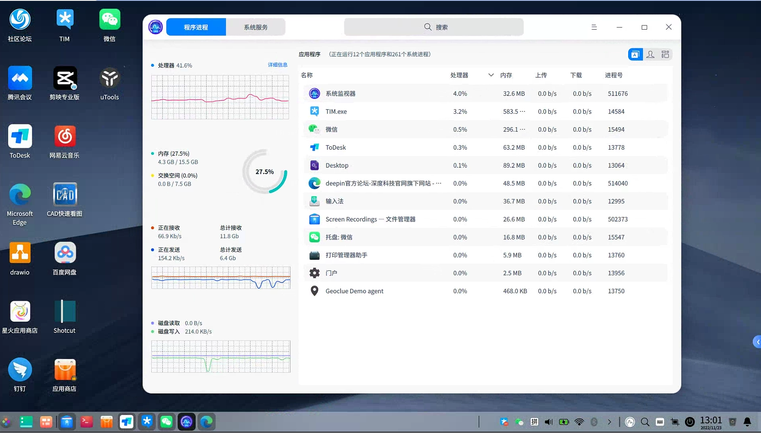Open 社区论坛 desktop icon

coord(20,25)
